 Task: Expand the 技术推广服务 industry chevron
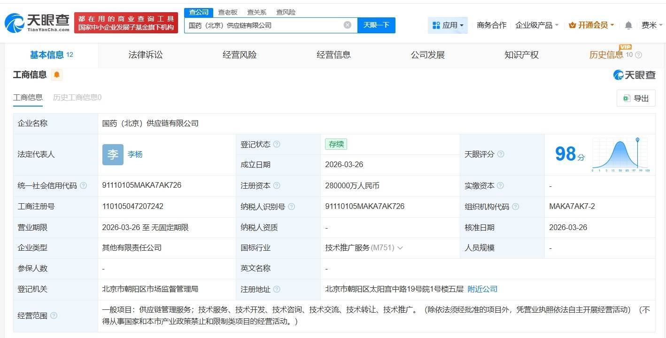pyautogui.click(x=400, y=248)
